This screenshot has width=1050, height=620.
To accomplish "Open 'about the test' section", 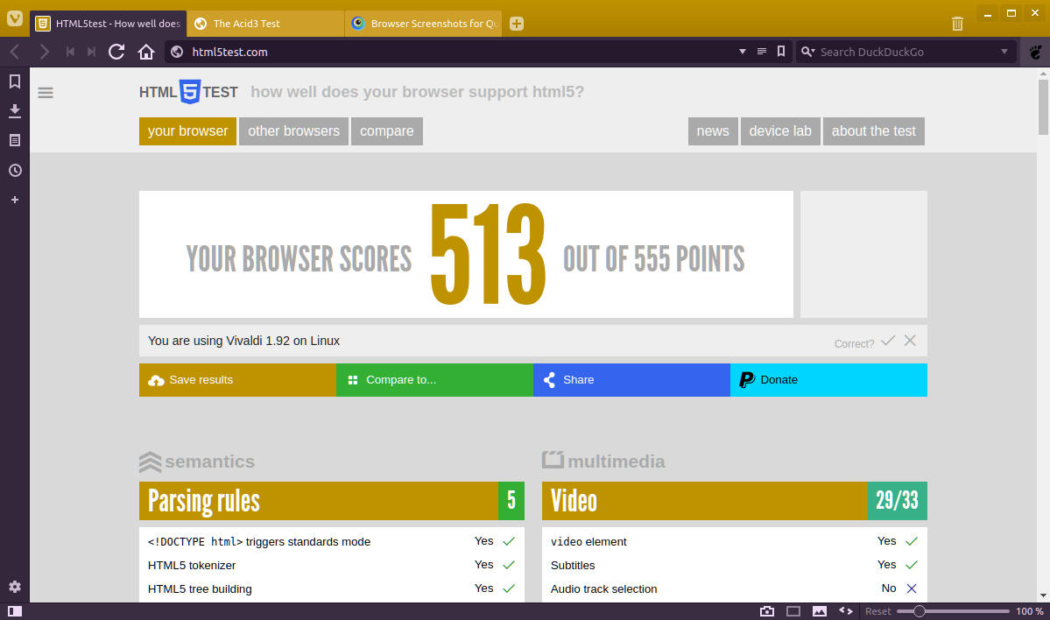I will click(873, 131).
